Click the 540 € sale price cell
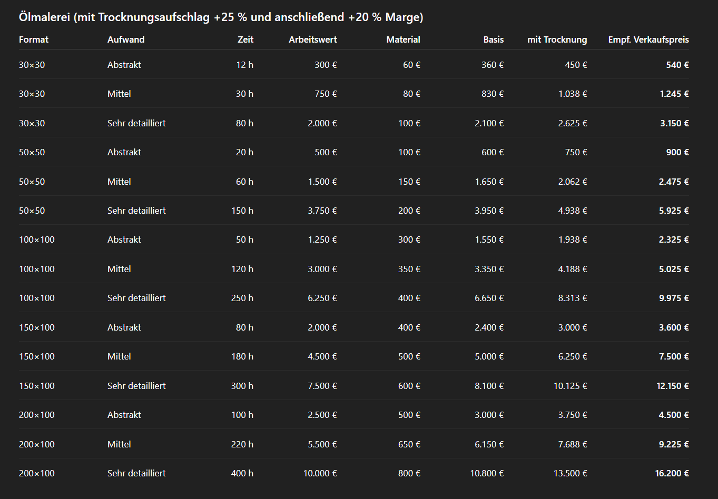The height and width of the screenshot is (499, 718). click(x=677, y=65)
